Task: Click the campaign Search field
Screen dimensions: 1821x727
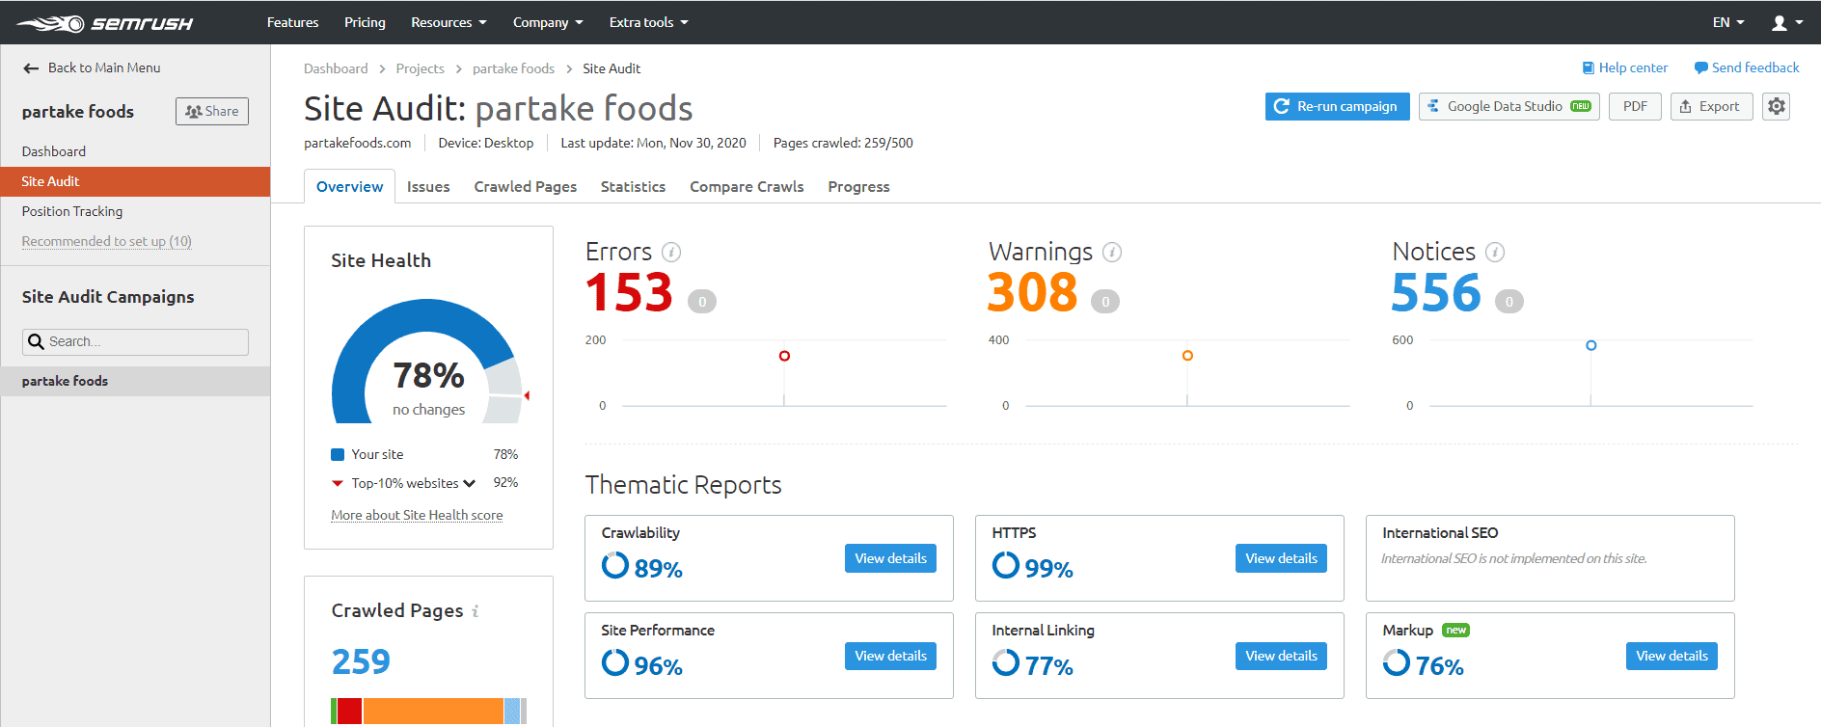Action: click(135, 342)
